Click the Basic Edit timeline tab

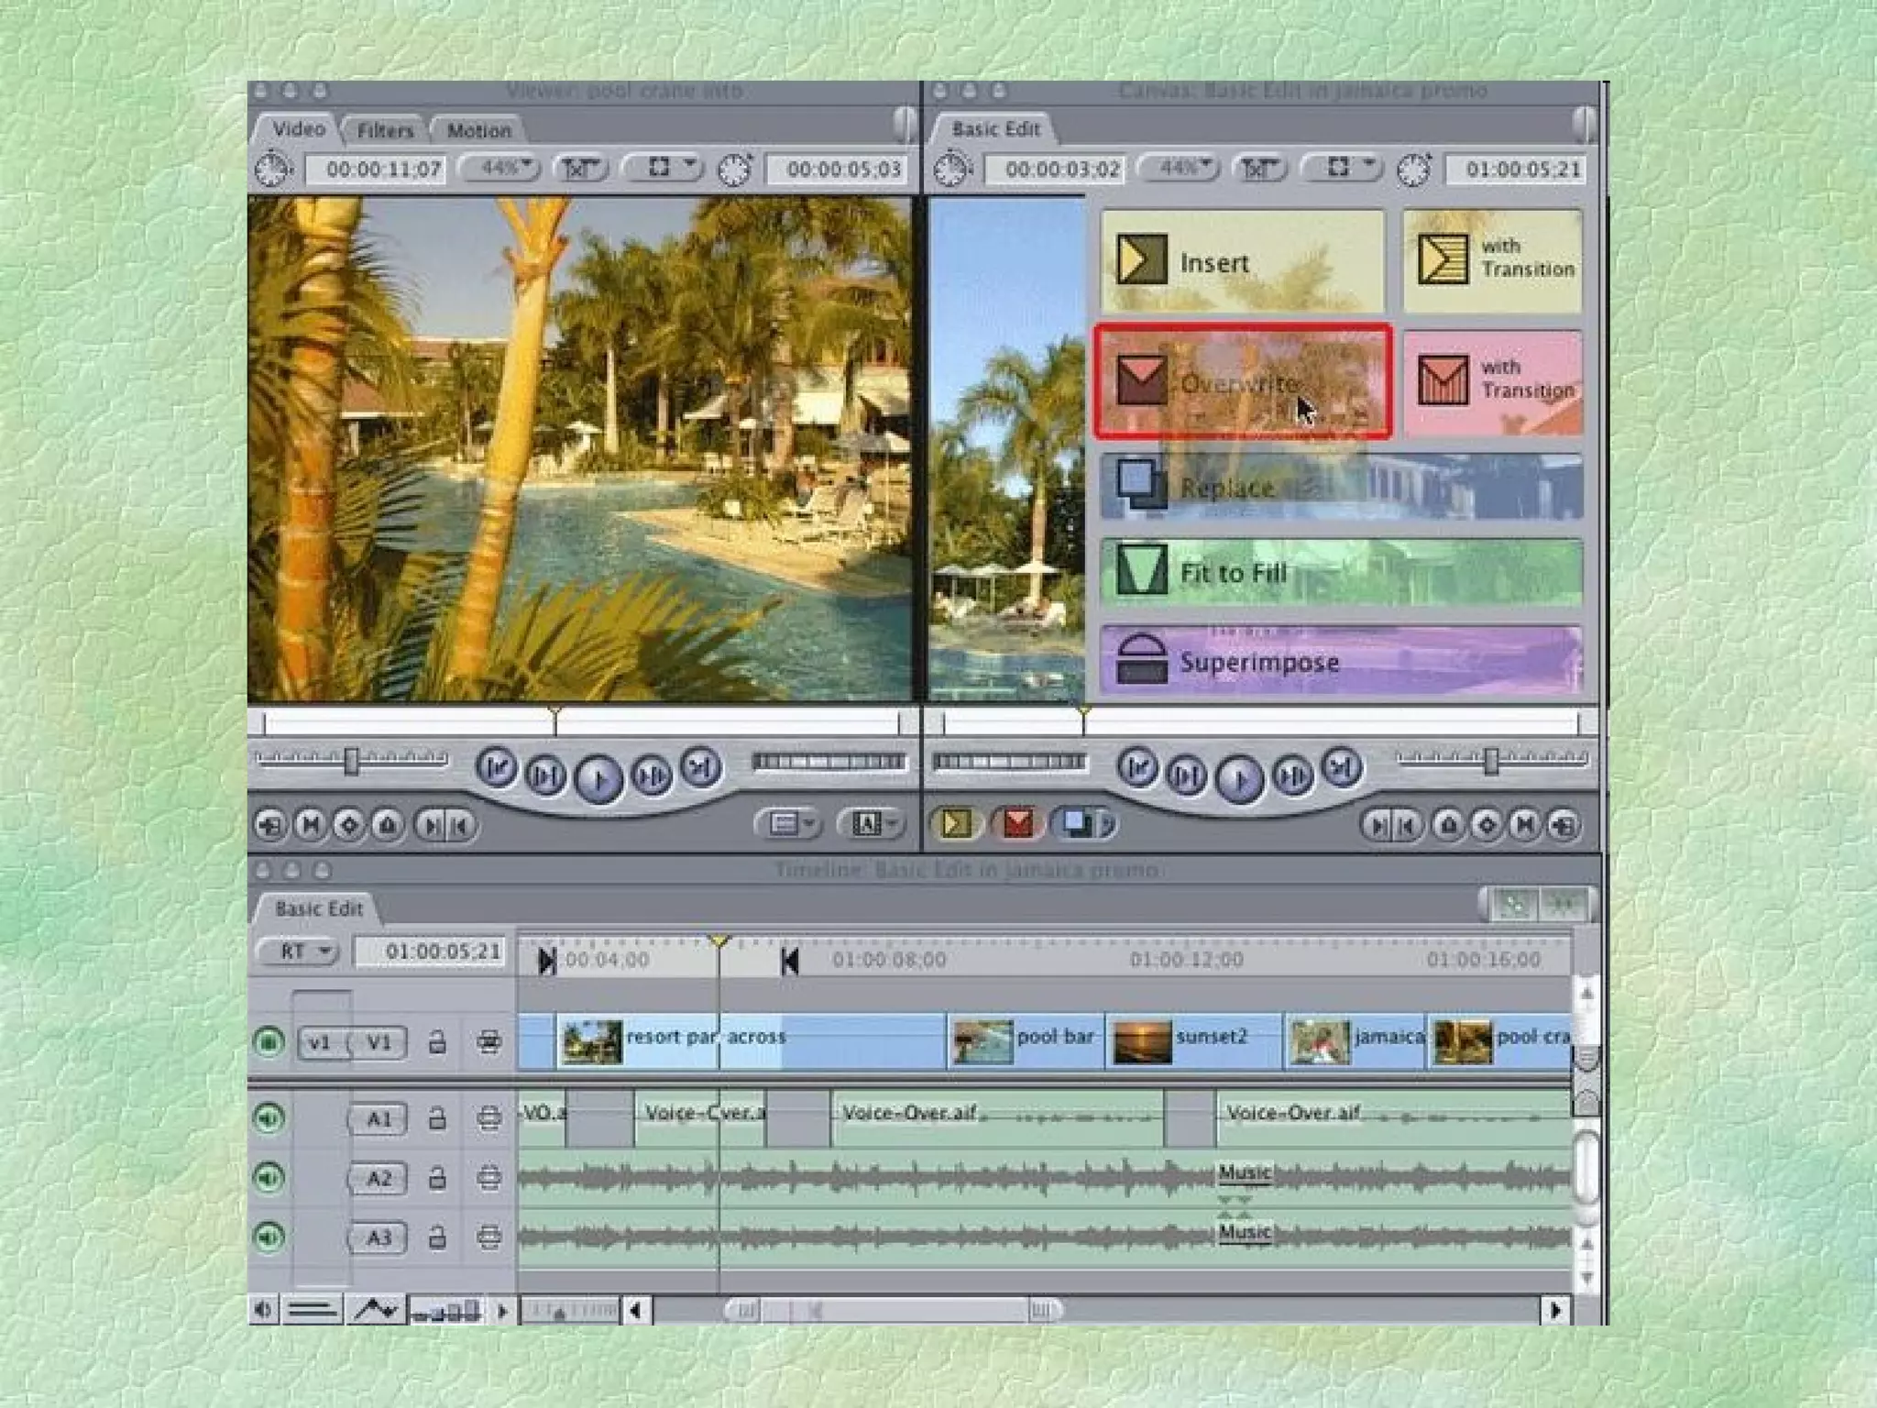(x=318, y=908)
